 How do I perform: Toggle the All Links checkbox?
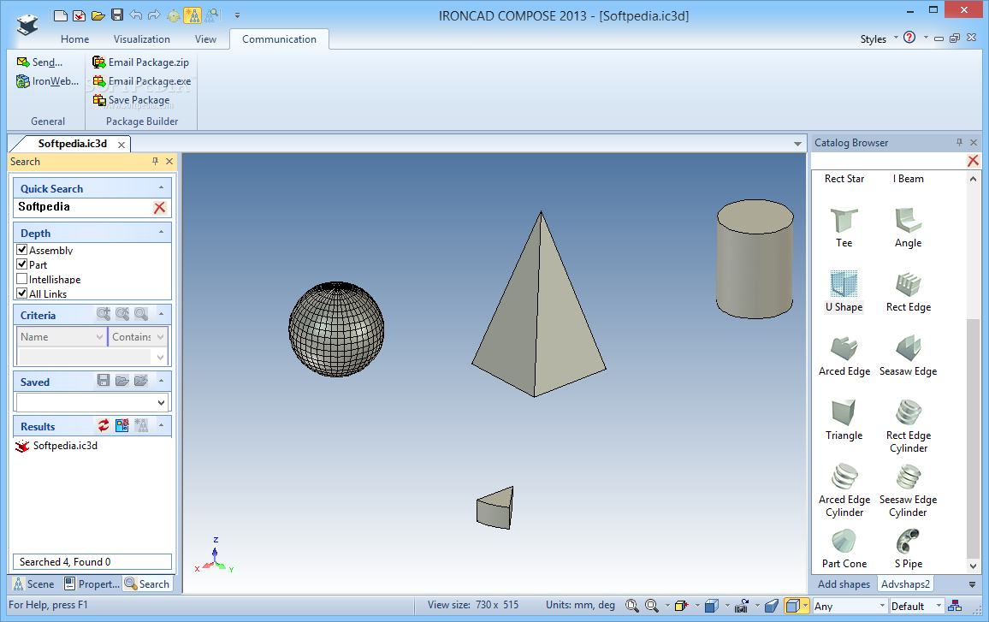tap(22, 293)
